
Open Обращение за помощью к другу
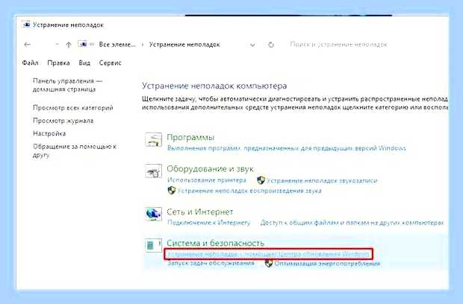tap(75, 151)
